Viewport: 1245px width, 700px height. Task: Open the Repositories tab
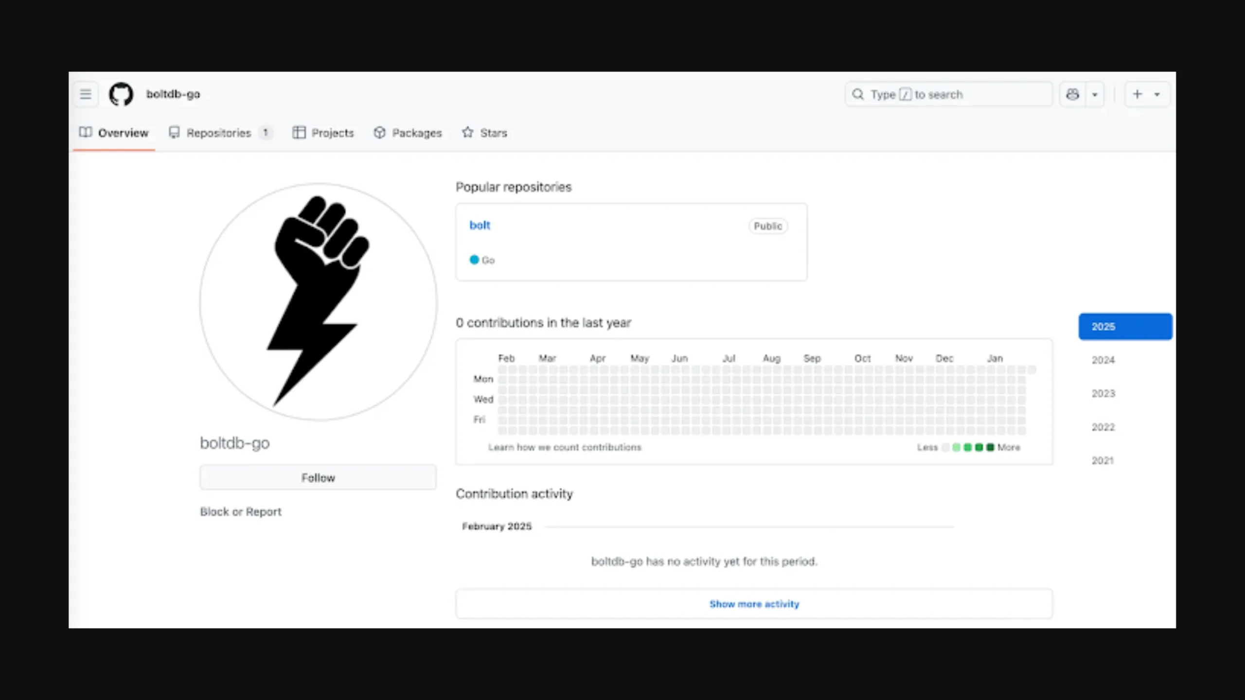click(220, 133)
